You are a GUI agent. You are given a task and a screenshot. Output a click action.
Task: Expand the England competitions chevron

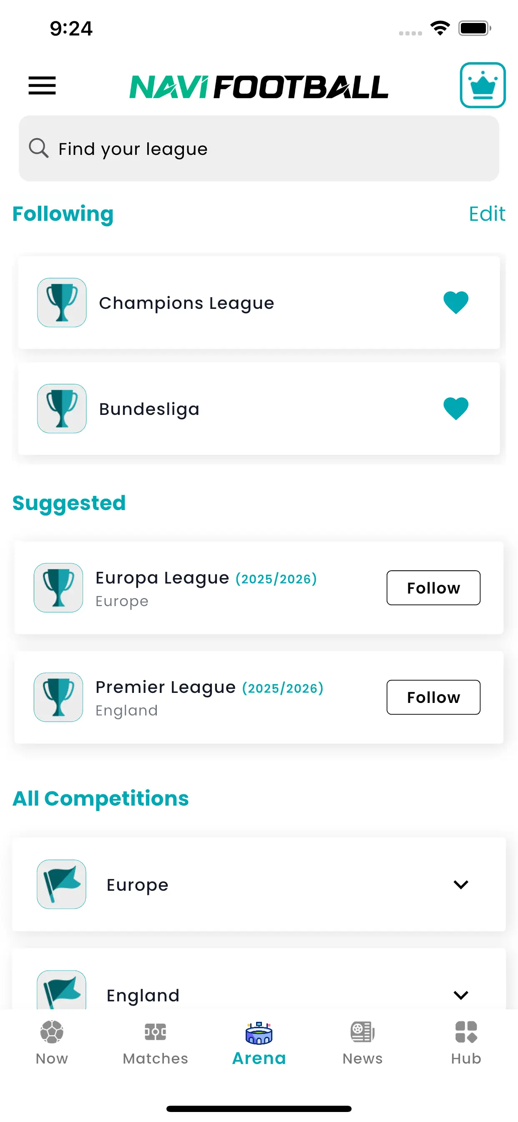(460, 995)
